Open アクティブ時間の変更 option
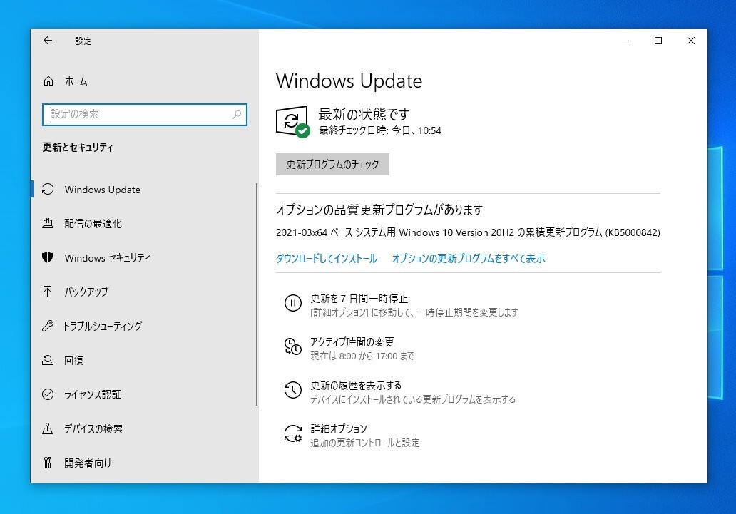The width and height of the screenshot is (736, 514). [349, 349]
